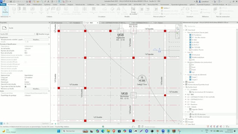Check the Est elevation checkbox
238x134 pixels.
(x=190, y=65)
